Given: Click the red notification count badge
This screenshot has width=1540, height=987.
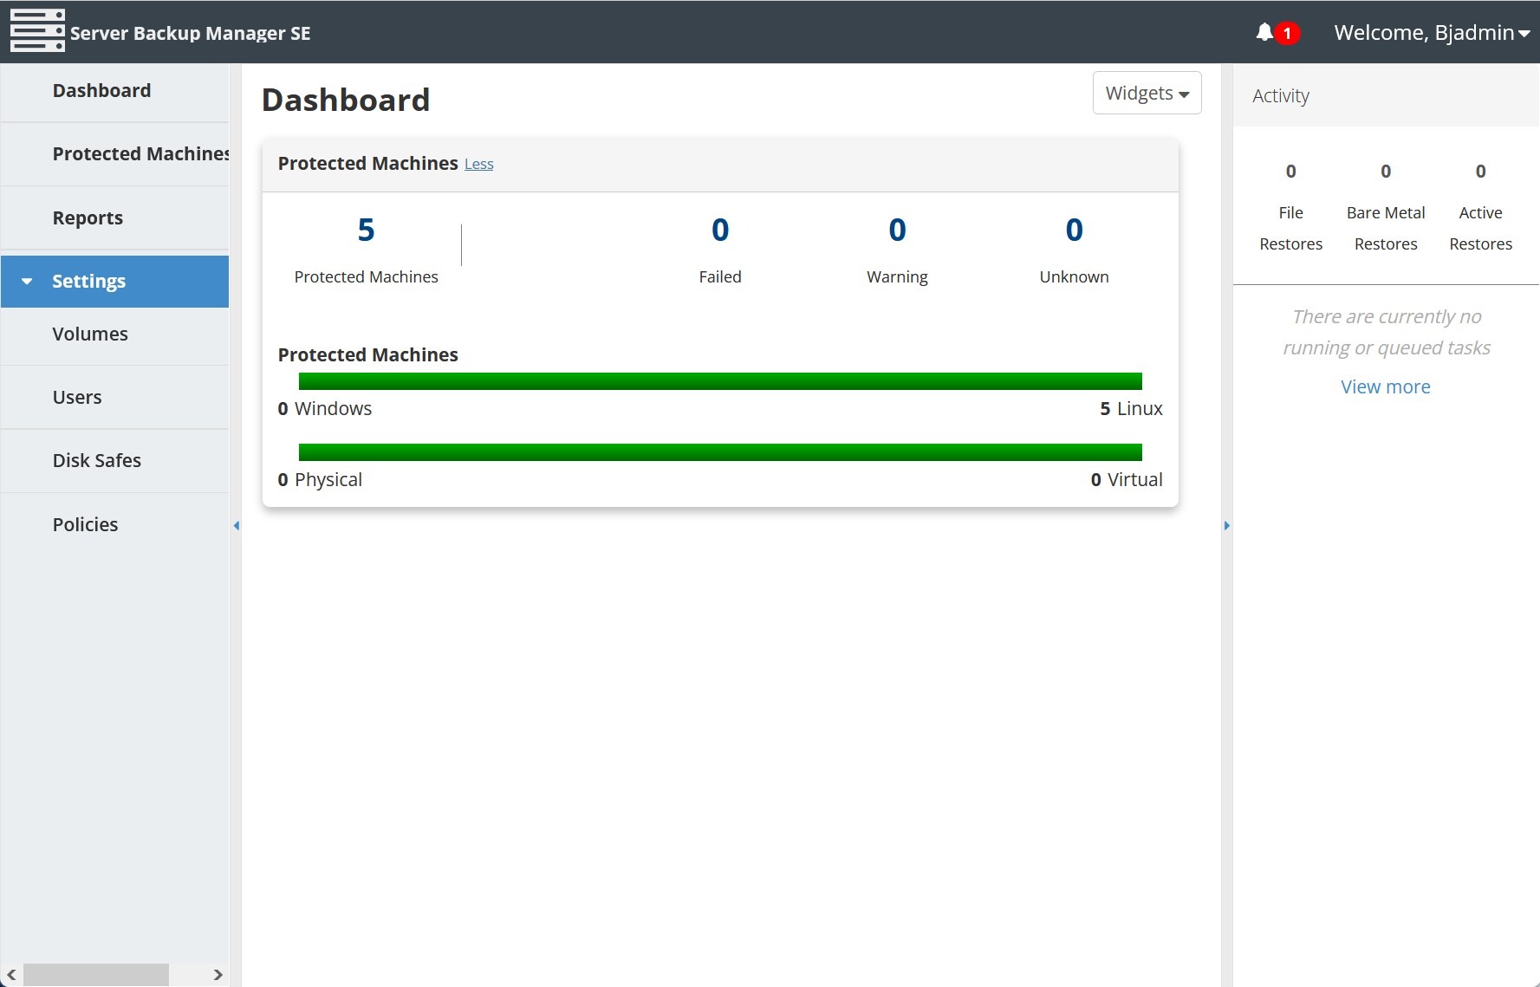Looking at the screenshot, I should 1287,33.
